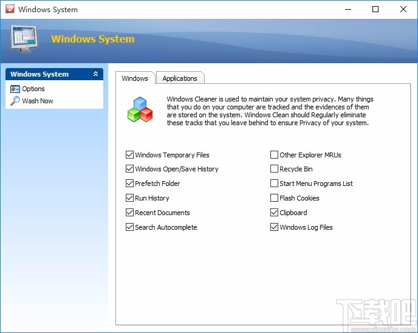Click the yellow Windows System banner title
Image resolution: width=418 pixels, height=333 pixels.
pyautogui.click(x=93, y=39)
